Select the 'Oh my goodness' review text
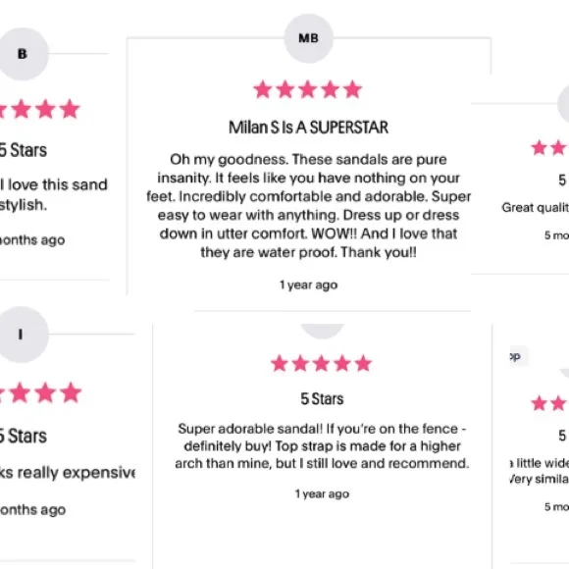The width and height of the screenshot is (569, 569). 308,206
